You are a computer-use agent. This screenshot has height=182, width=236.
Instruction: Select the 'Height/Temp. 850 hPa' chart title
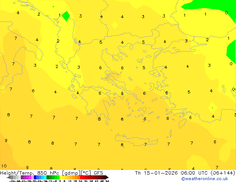click(29, 173)
